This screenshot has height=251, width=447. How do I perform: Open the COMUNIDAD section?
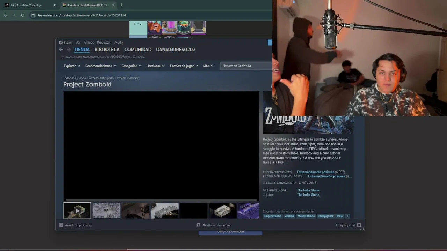pos(138,50)
